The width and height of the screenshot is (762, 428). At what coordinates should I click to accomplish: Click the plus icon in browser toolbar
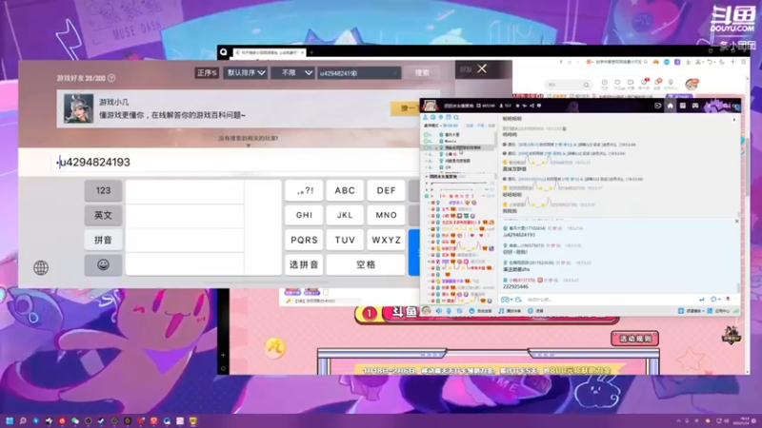click(732, 62)
